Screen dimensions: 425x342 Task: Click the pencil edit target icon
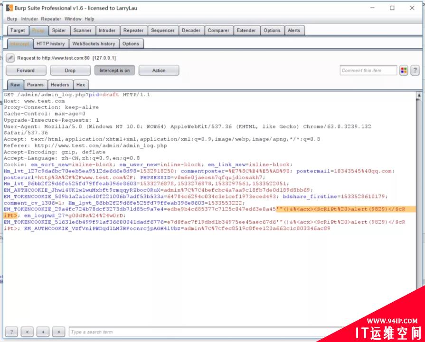(10, 58)
